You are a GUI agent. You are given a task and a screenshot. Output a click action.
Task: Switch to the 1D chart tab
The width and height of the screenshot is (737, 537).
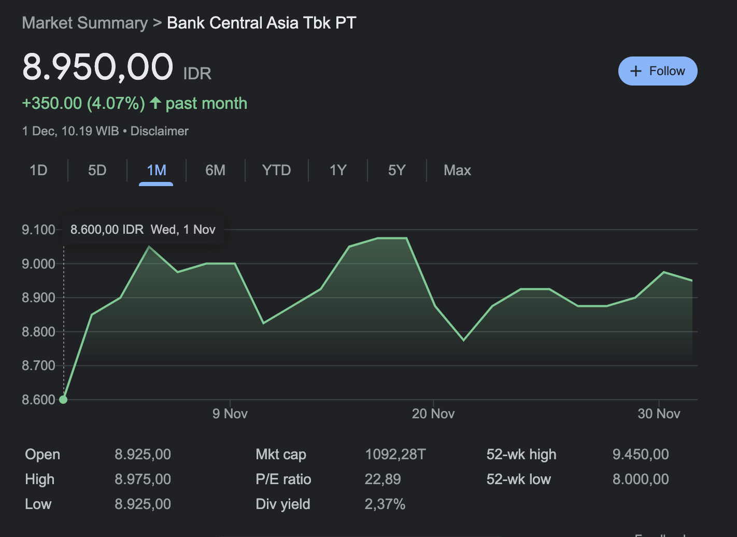38,170
